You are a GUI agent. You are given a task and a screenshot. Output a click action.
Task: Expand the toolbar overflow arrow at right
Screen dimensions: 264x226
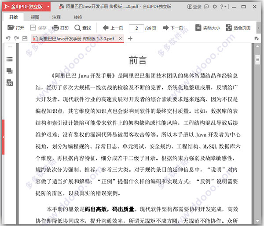point(258,27)
